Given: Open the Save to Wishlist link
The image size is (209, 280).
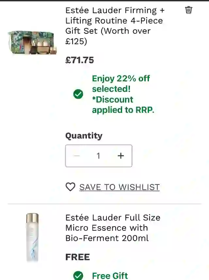Looking at the screenshot, I should coord(119,187).
